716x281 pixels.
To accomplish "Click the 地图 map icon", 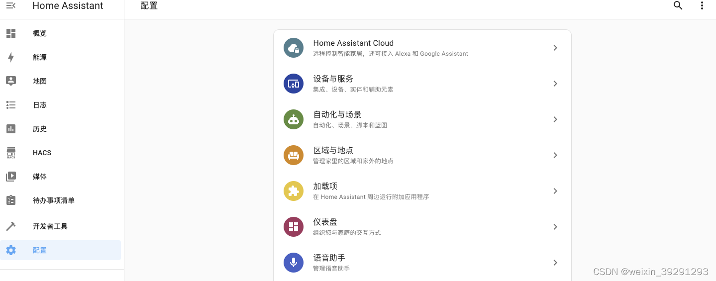I will 11,81.
